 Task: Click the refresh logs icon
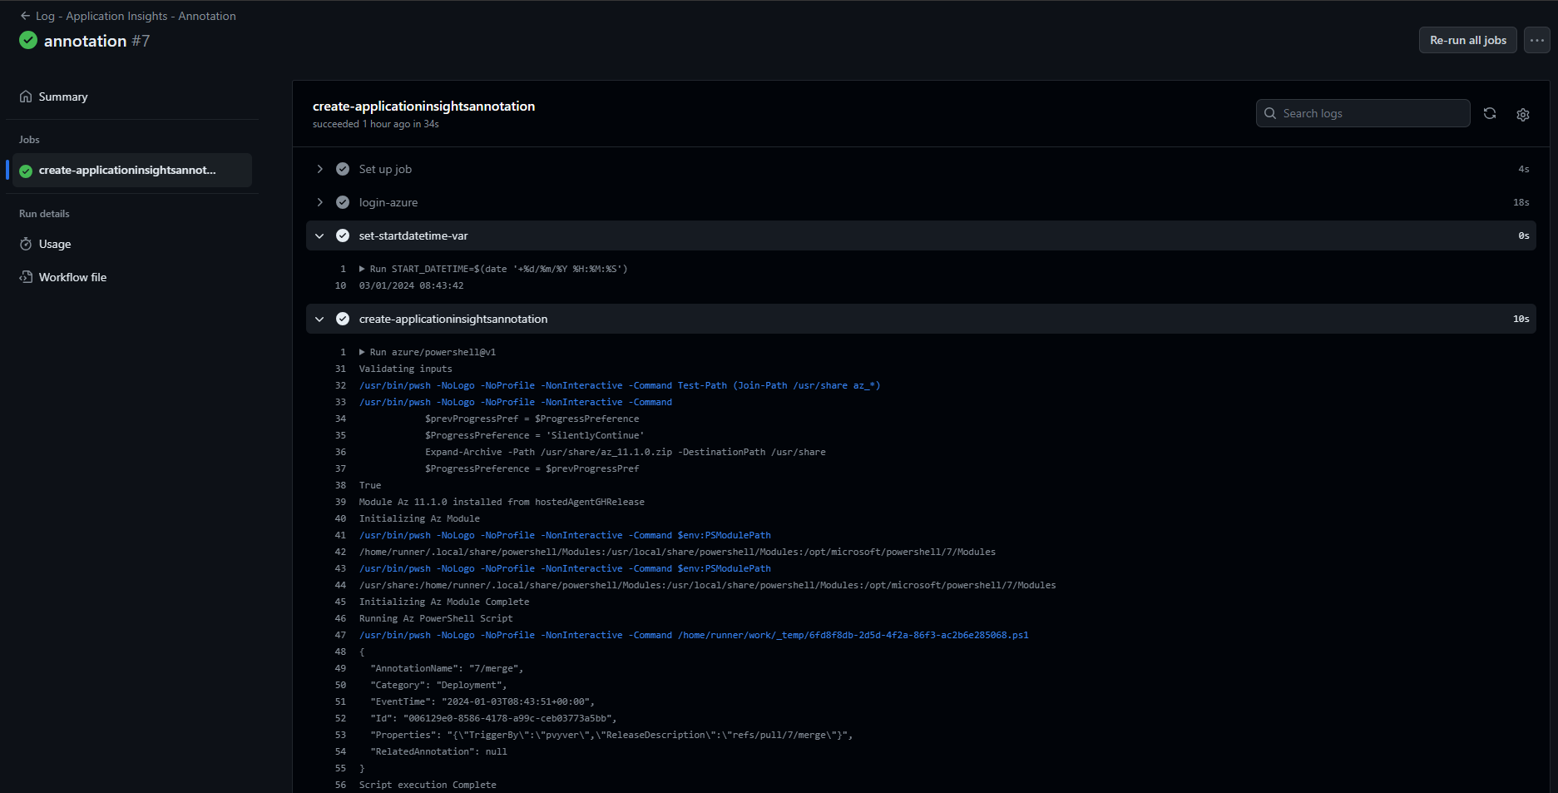[x=1490, y=113]
